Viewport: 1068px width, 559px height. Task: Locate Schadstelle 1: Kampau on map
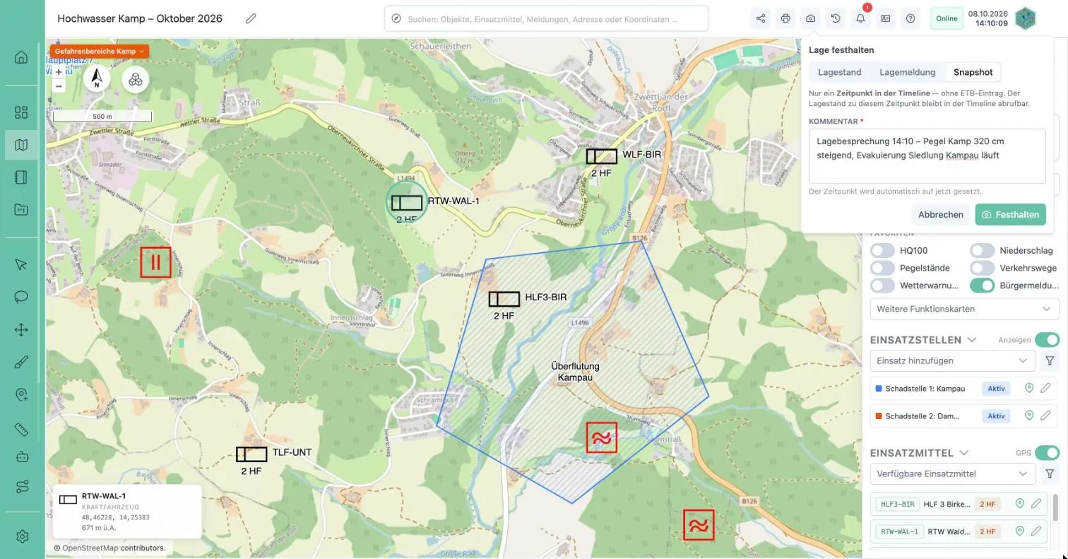tap(1029, 388)
